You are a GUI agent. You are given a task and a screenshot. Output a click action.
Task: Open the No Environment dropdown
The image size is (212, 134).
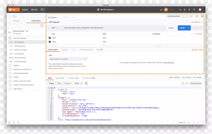[180, 16]
